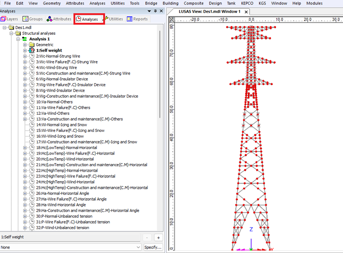Viewport: 343px width, 253px height.
Task: Click clock icon of 32:P-Wind-Unbalanced tension
Action: tap(32, 228)
